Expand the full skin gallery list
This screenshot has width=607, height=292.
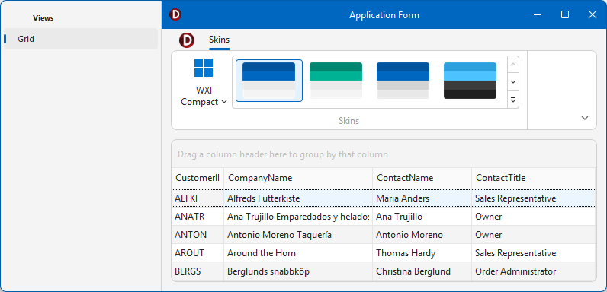tap(513, 100)
